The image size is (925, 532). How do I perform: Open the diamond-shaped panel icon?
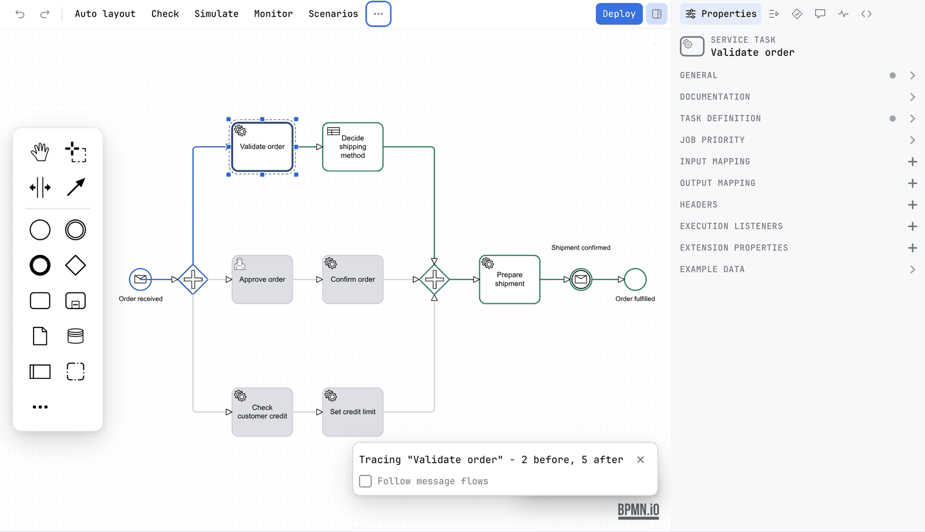point(797,14)
